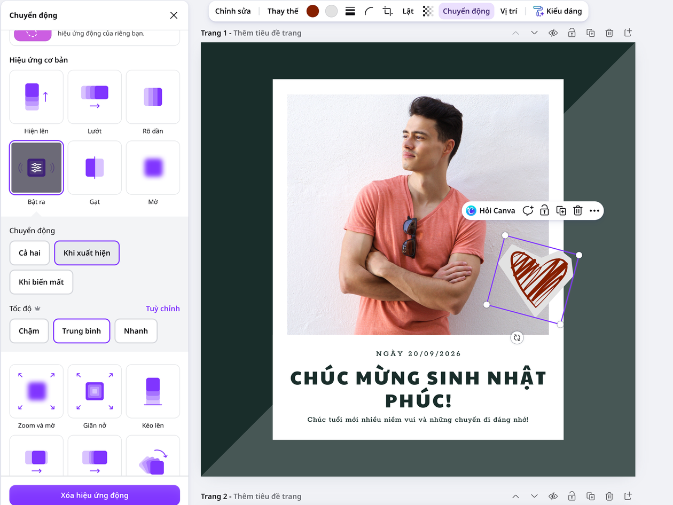
Task: Set speed to Trung bình
Action: click(x=81, y=331)
